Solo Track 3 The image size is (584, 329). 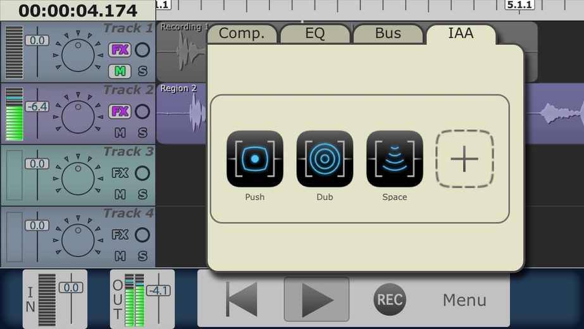click(142, 194)
